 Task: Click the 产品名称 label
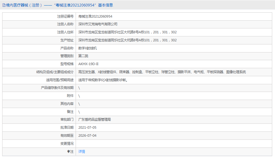pos(67,48)
